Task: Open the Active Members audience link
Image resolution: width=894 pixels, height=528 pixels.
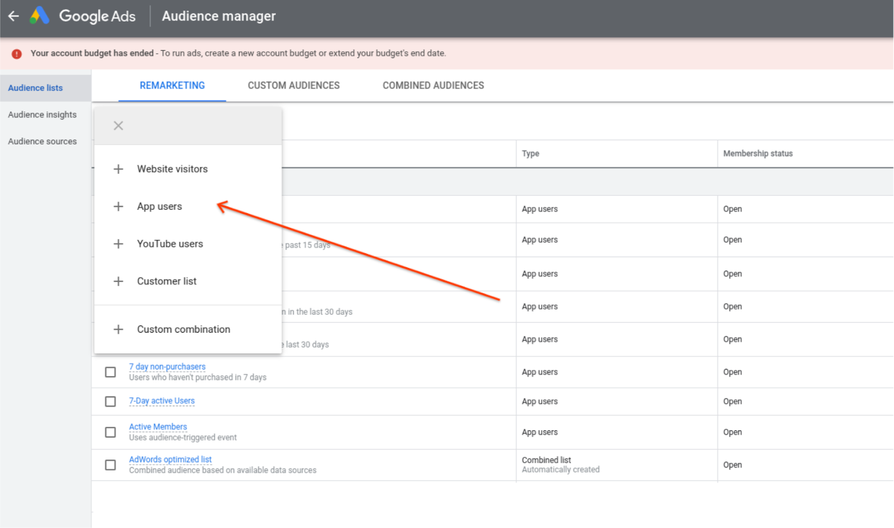Action: pyautogui.click(x=158, y=426)
